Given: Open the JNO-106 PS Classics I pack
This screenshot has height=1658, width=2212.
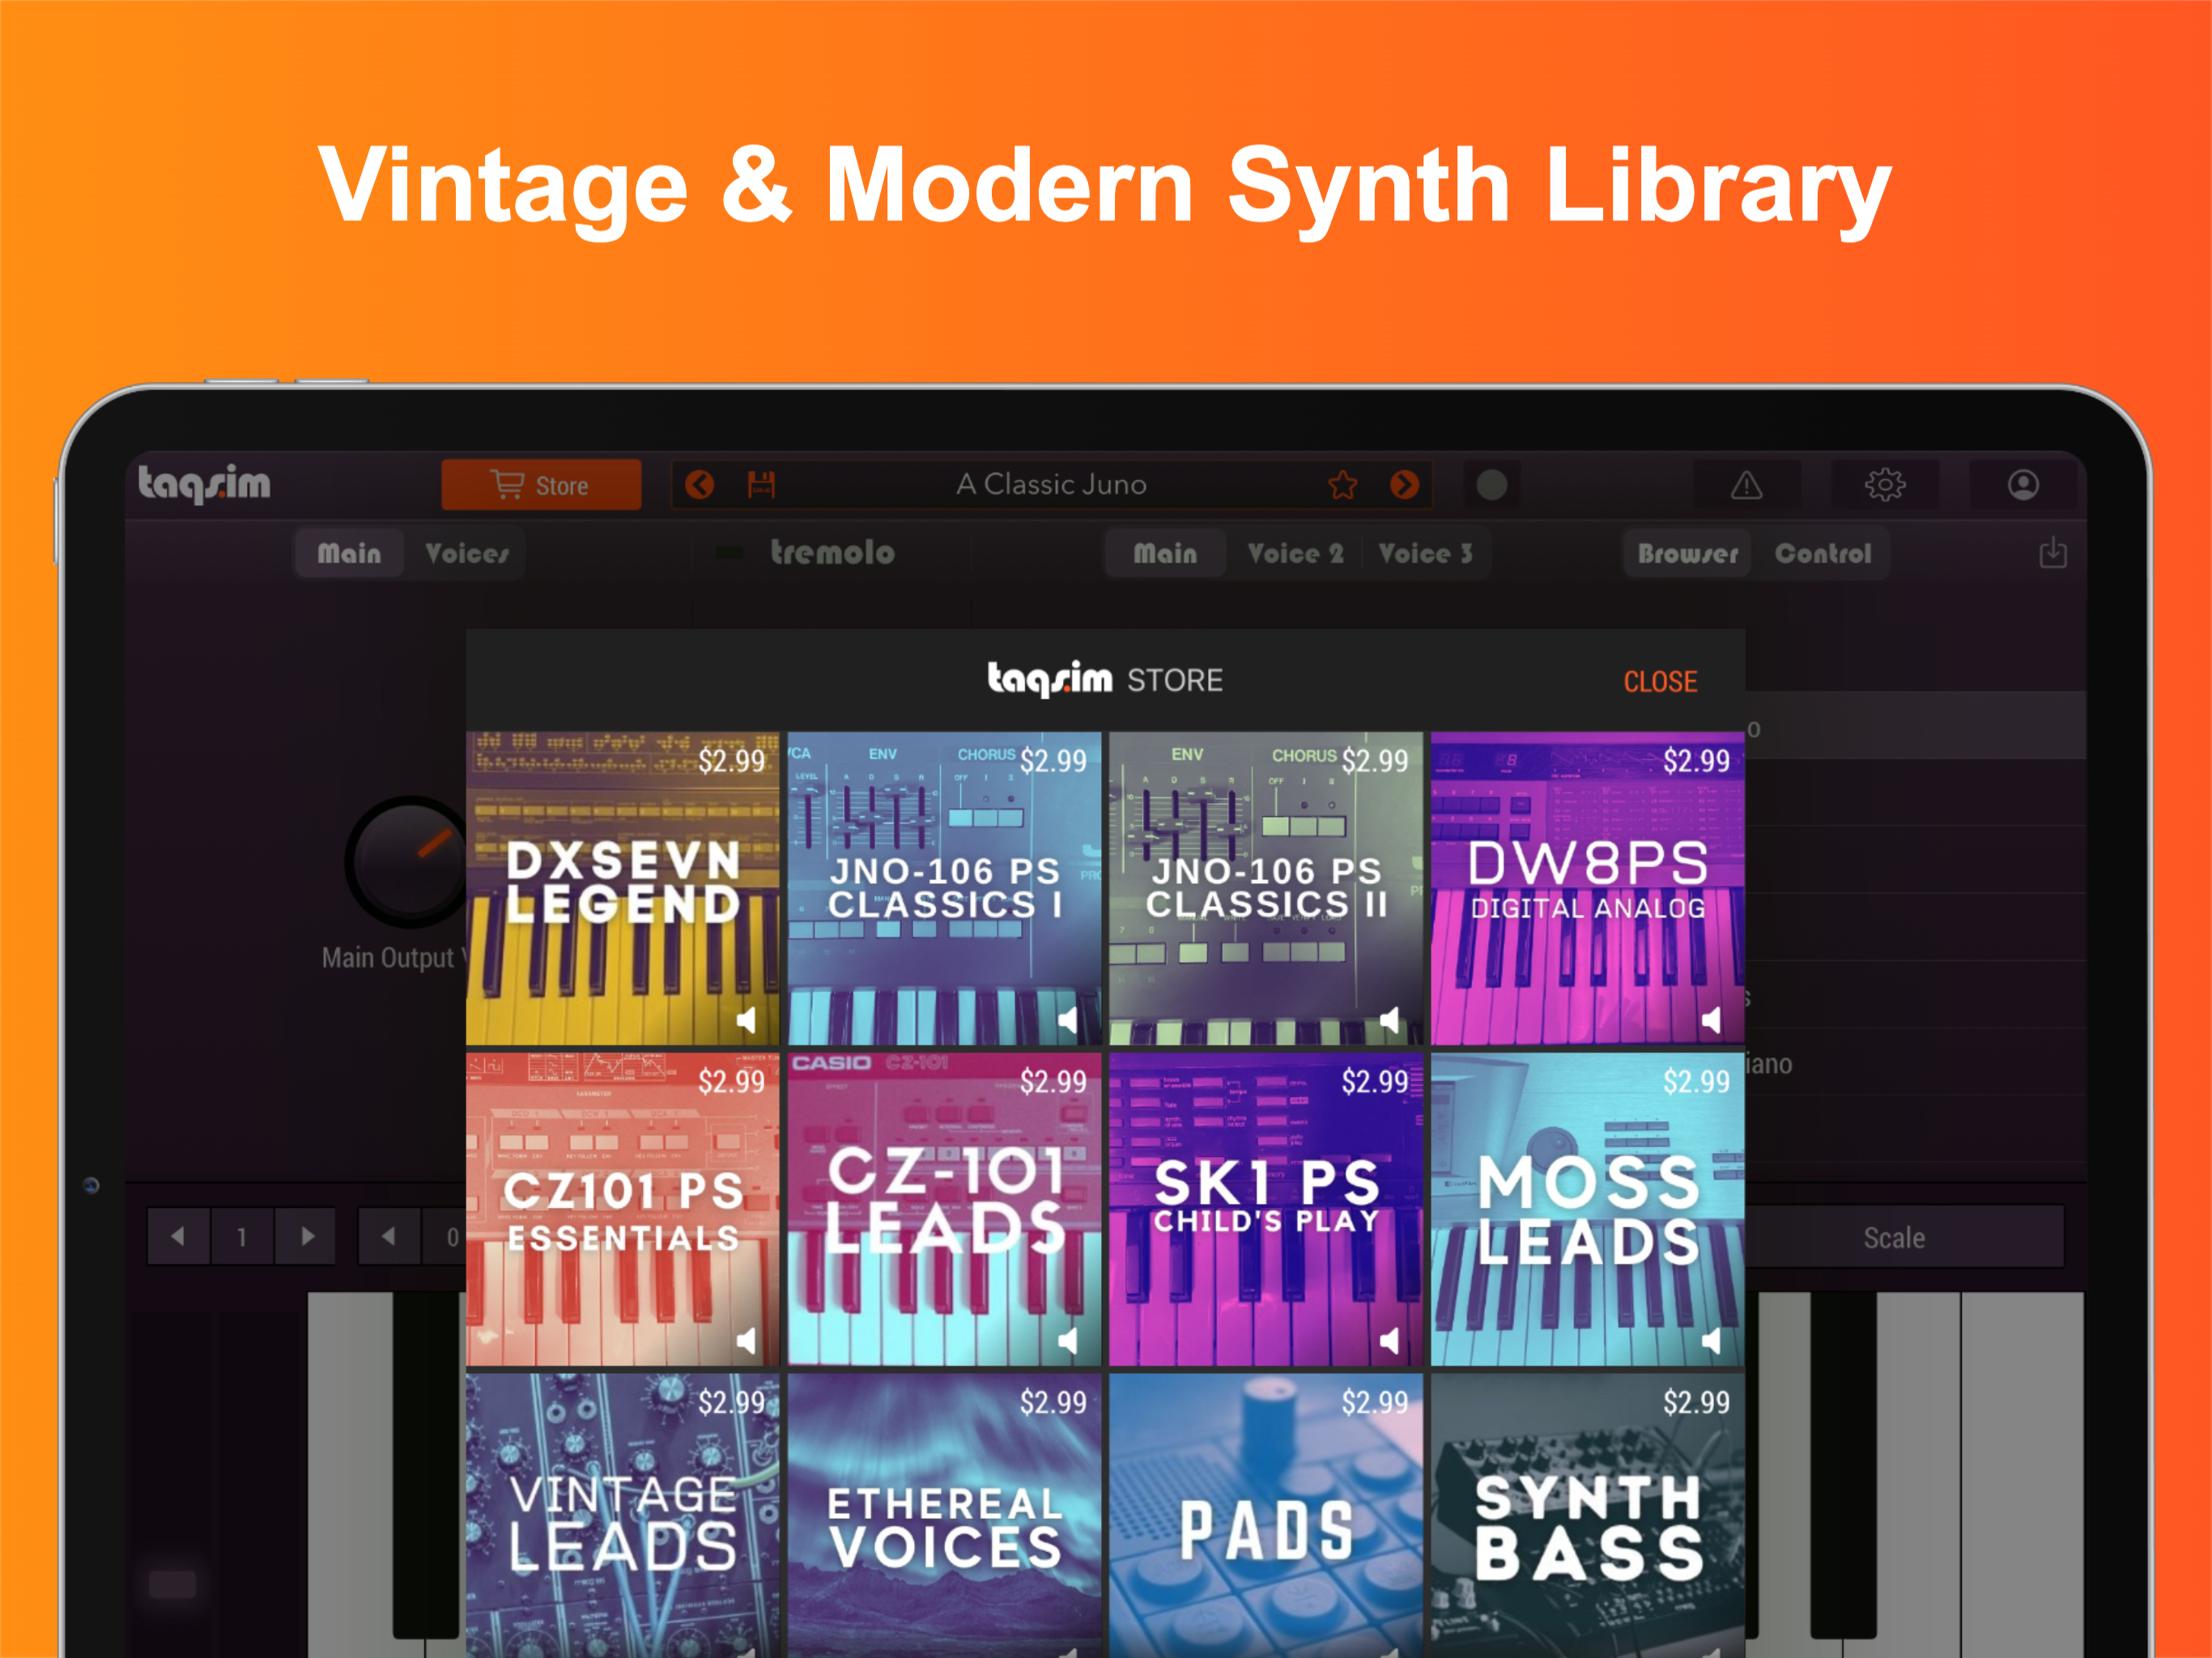Looking at the screenshot, I should [x=944, y=888].
